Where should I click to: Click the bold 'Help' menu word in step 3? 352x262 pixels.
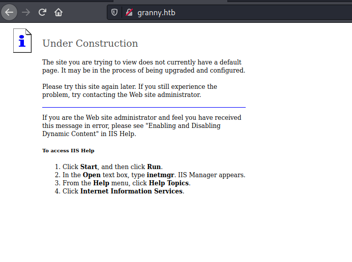coord(101,183)
